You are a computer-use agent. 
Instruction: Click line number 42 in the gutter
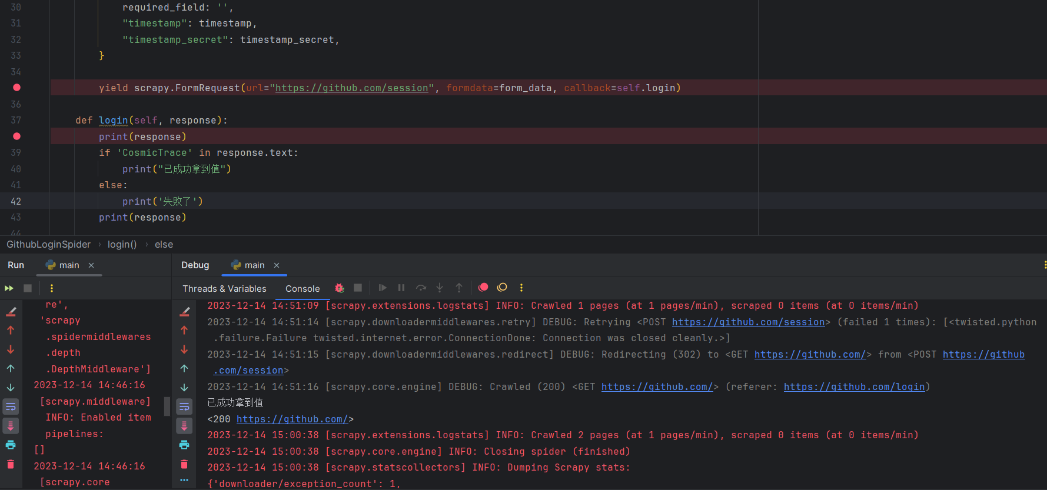(x=16, y=201)
